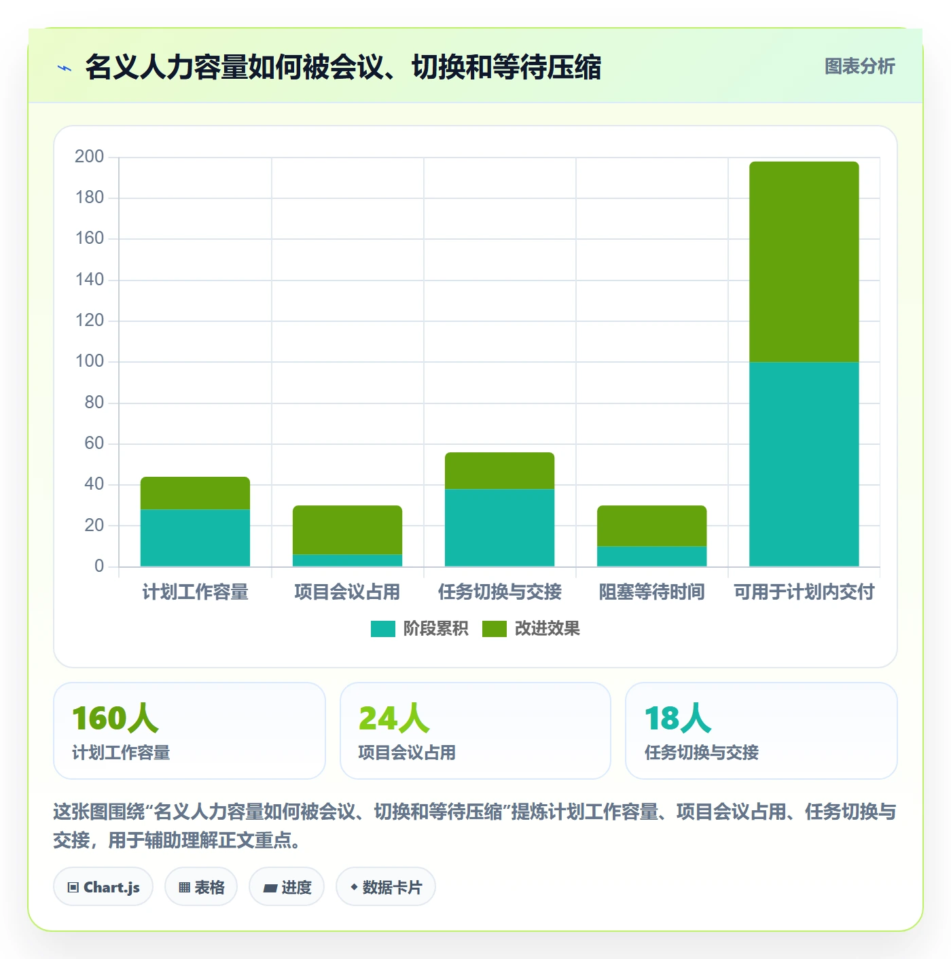Image resolution: width=951 pixels, height=959 pixels.
Task: Toggle the 阶段累积 legend swatch
Action: pyautogui.click(x=382, y=629)
